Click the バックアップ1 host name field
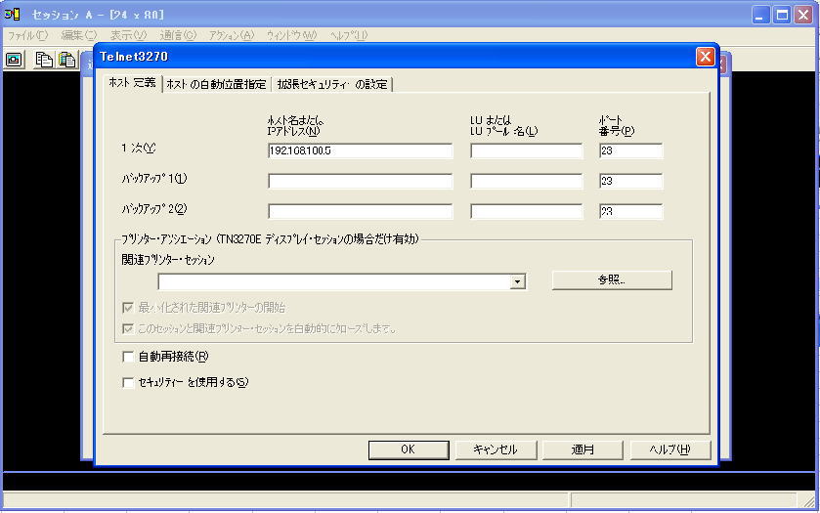The image size is (820, 513). click(x=360, y=181)
